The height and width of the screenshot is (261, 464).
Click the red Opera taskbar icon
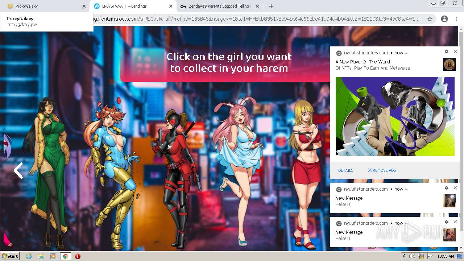click(78, 256)
